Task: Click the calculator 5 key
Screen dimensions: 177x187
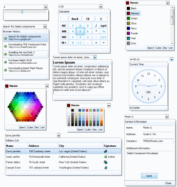Action: click(80, 31)
